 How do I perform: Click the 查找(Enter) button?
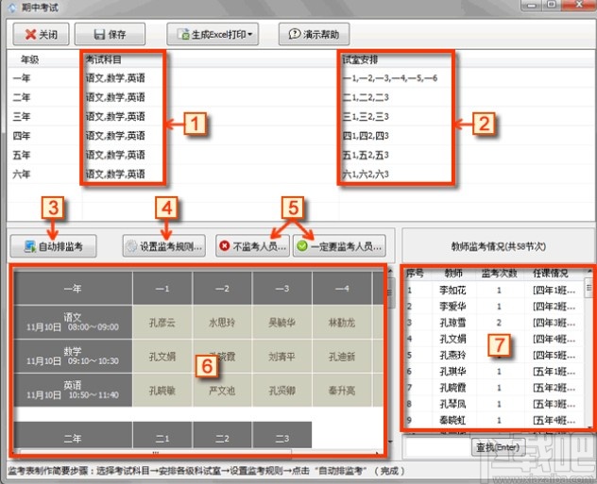pyautogui.click(x=498, y=447)
